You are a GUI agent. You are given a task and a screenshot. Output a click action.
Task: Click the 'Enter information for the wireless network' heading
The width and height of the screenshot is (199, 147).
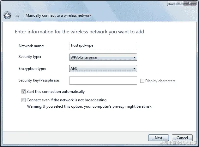80,32
